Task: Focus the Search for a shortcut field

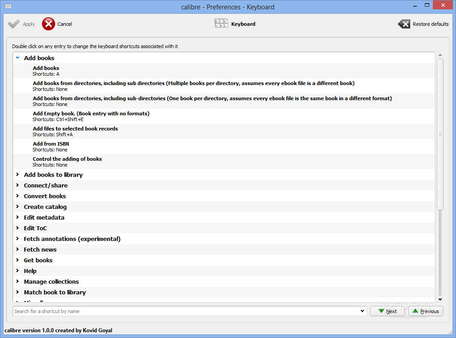Action: (187, 311)
